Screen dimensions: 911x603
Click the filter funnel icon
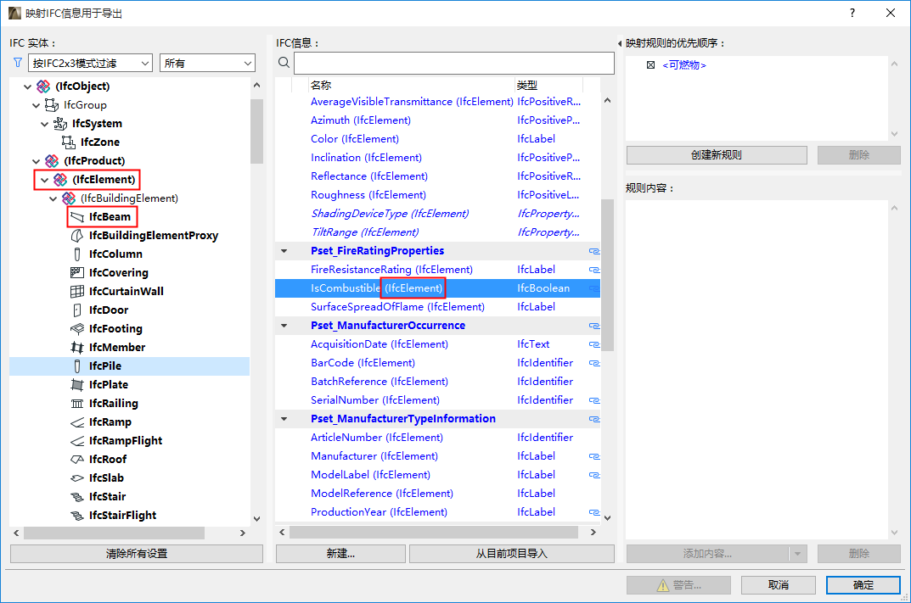point(18,63)
